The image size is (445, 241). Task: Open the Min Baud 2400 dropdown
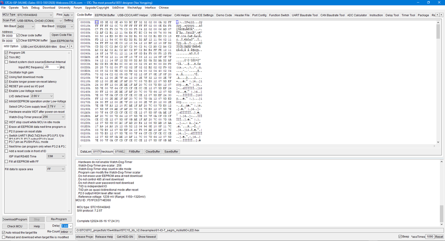[x=25, y=27]
